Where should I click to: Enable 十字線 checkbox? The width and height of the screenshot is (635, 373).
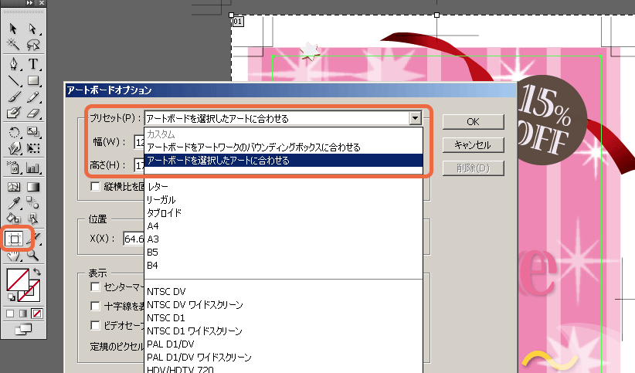(95, 306)
